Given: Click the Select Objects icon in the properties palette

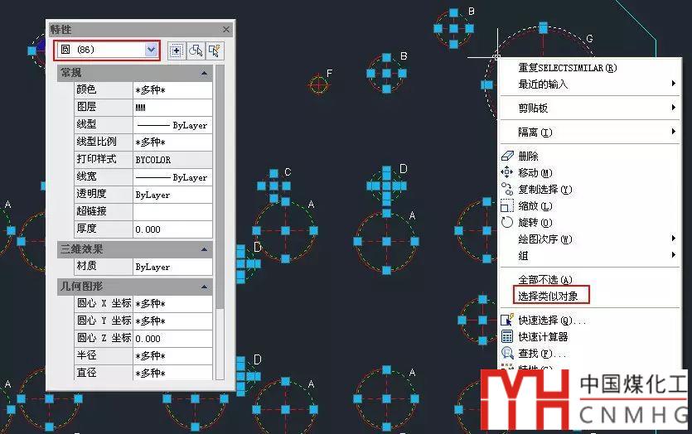Looking at the screenshot, I should coord(196,51).
